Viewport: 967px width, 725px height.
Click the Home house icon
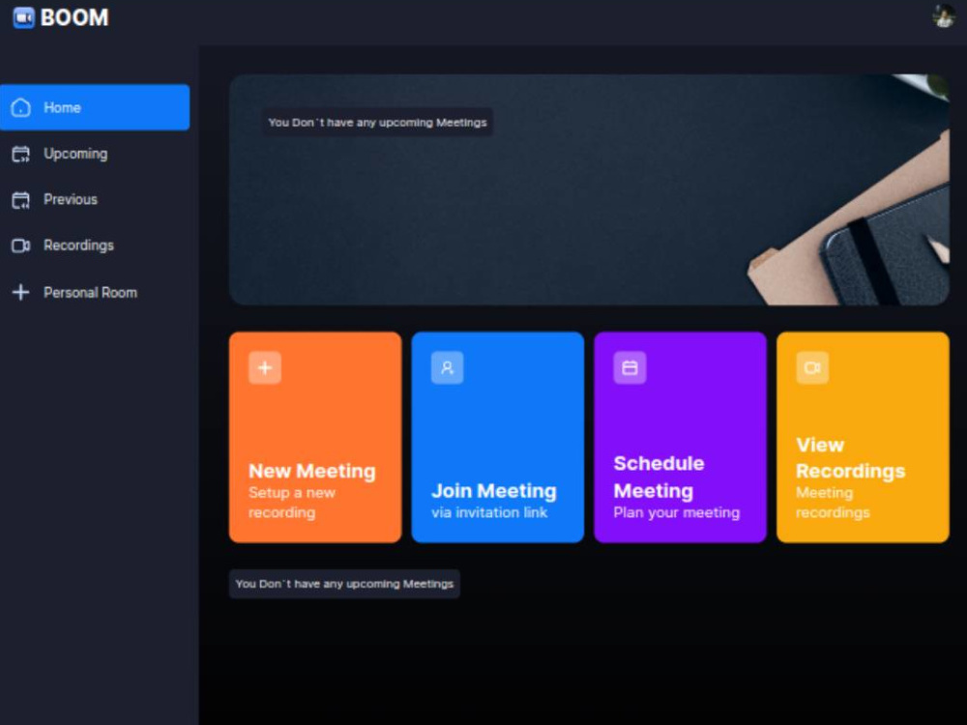pos(21,107)
